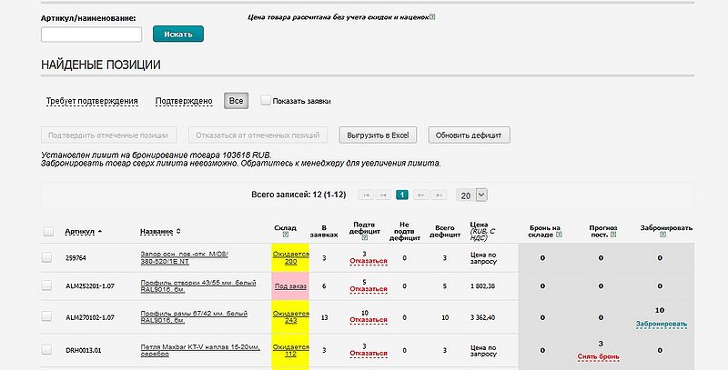
Task: Go to the last page of results
Action: [x=439, y=195]
